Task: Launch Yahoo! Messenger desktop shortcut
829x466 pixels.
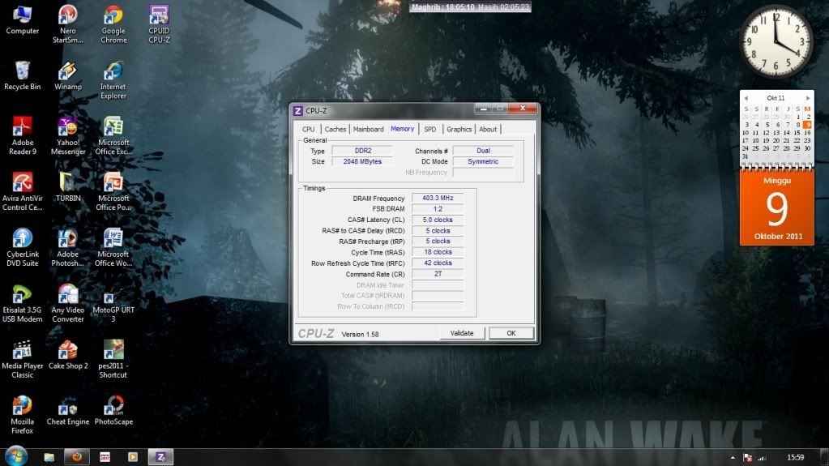Action: pos(68,136)
